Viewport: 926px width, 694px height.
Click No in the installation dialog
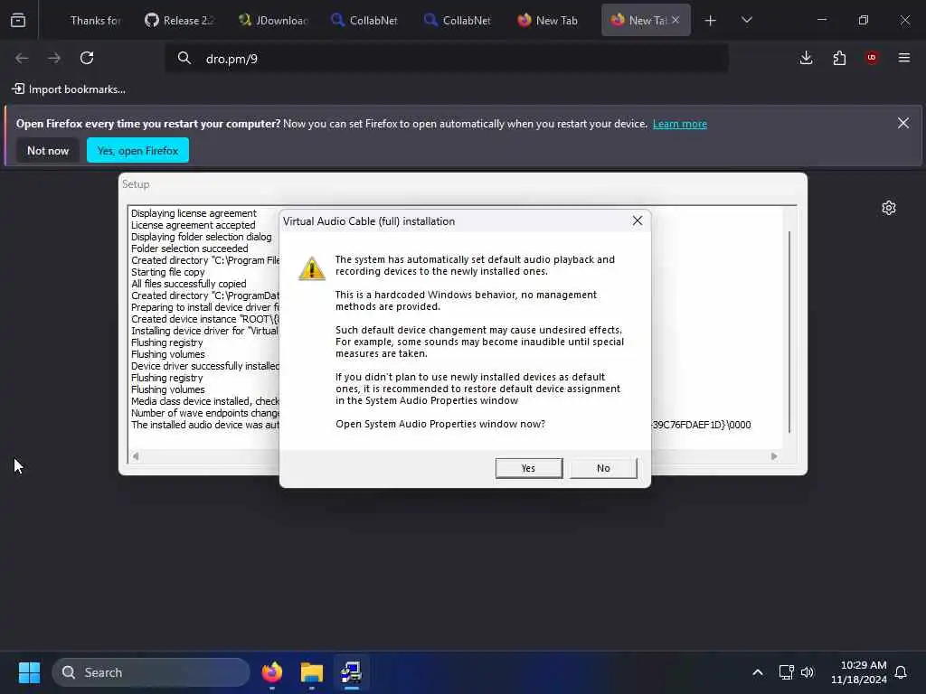point(603,468)
